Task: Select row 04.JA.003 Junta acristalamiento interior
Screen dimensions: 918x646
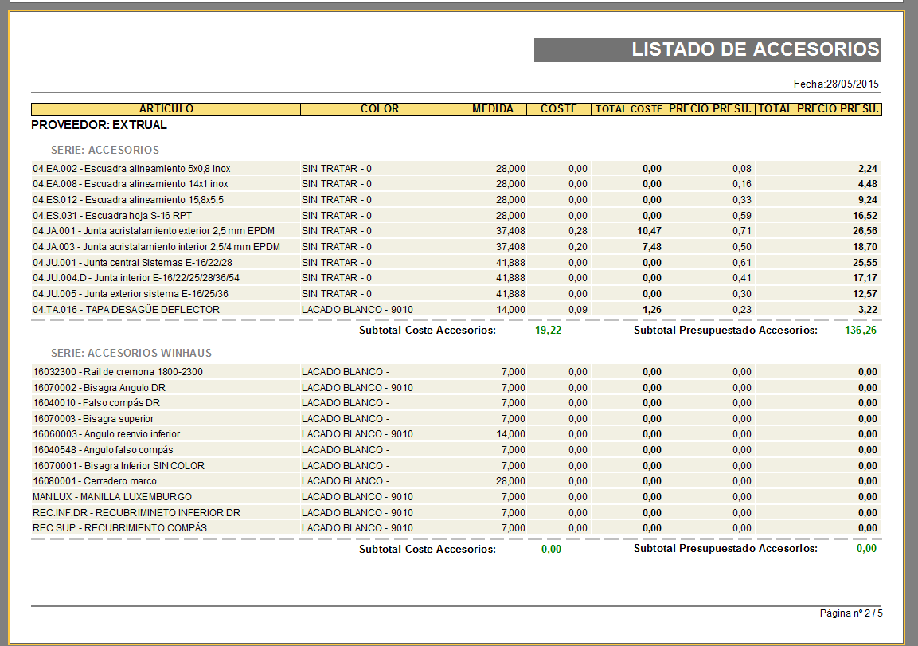Action: coord(456,247)
